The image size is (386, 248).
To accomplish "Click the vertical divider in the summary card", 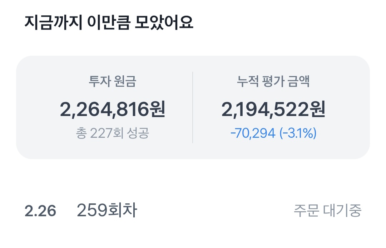I will [193, 107].
